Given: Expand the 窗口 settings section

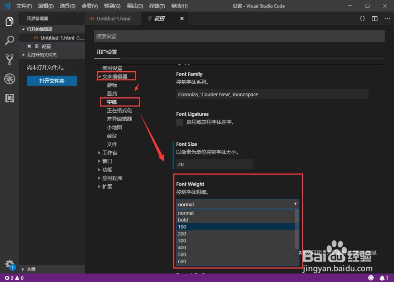Looking at the screenshot, I should tap(99, 161).
